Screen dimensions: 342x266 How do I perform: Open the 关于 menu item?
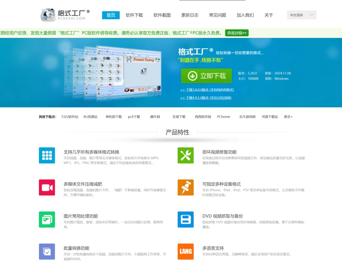tap(269, 15)
